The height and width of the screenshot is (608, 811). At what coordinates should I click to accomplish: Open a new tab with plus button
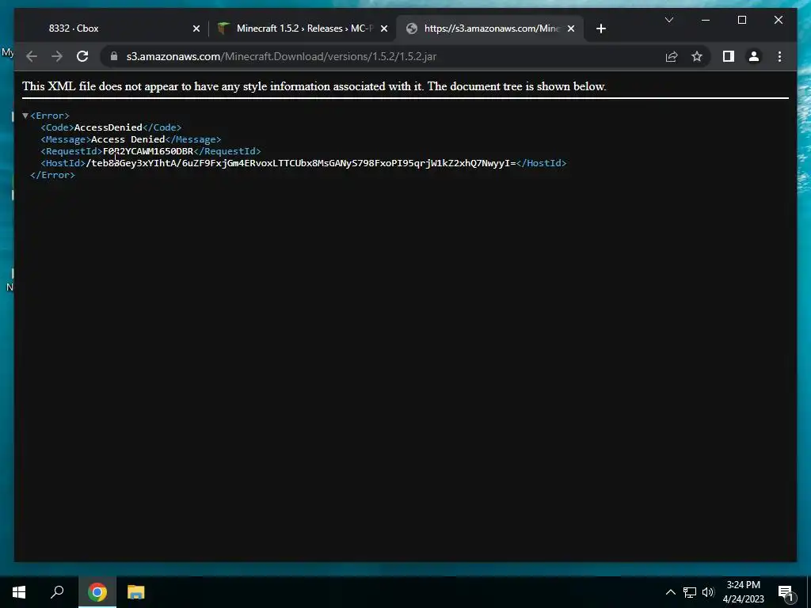(x=600, y=28)
